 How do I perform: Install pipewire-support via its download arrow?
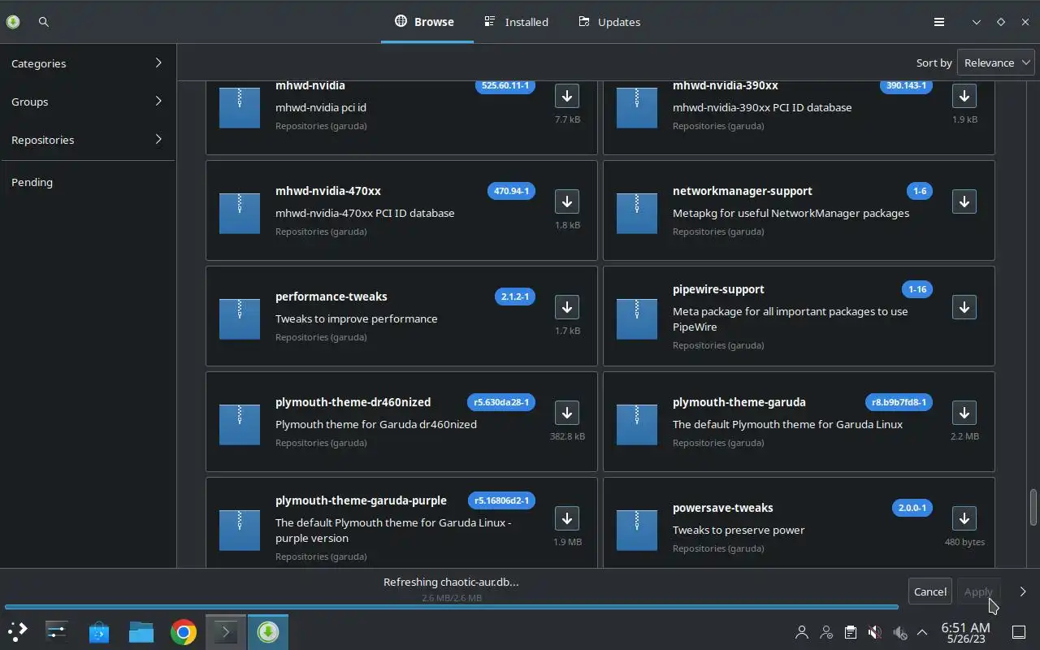[x=964, y=307]
